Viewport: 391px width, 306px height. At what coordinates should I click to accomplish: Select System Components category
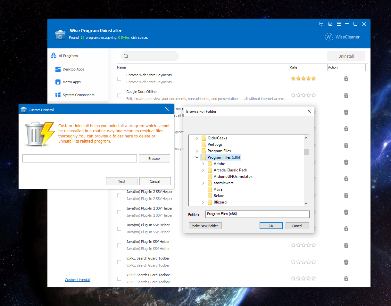78,95
